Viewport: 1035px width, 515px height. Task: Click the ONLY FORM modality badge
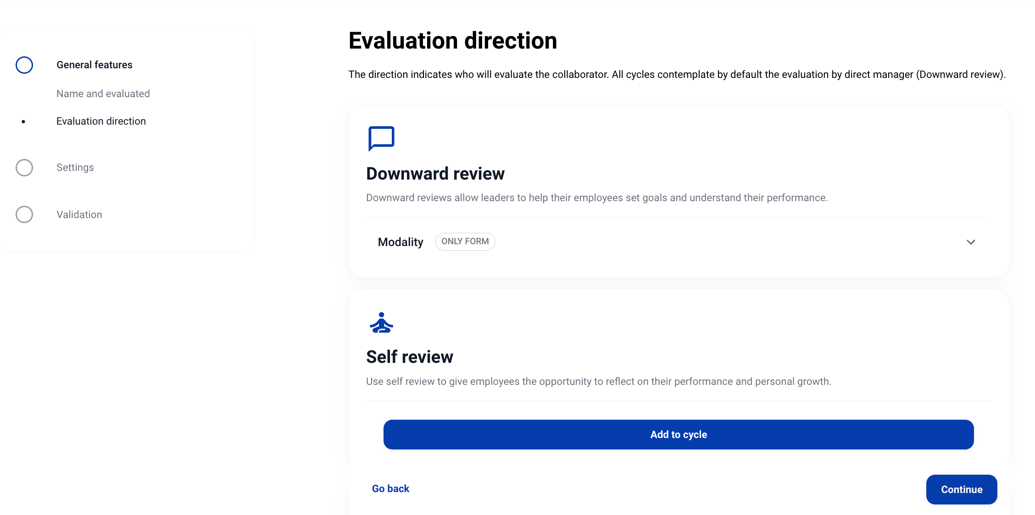pos(465,241)
